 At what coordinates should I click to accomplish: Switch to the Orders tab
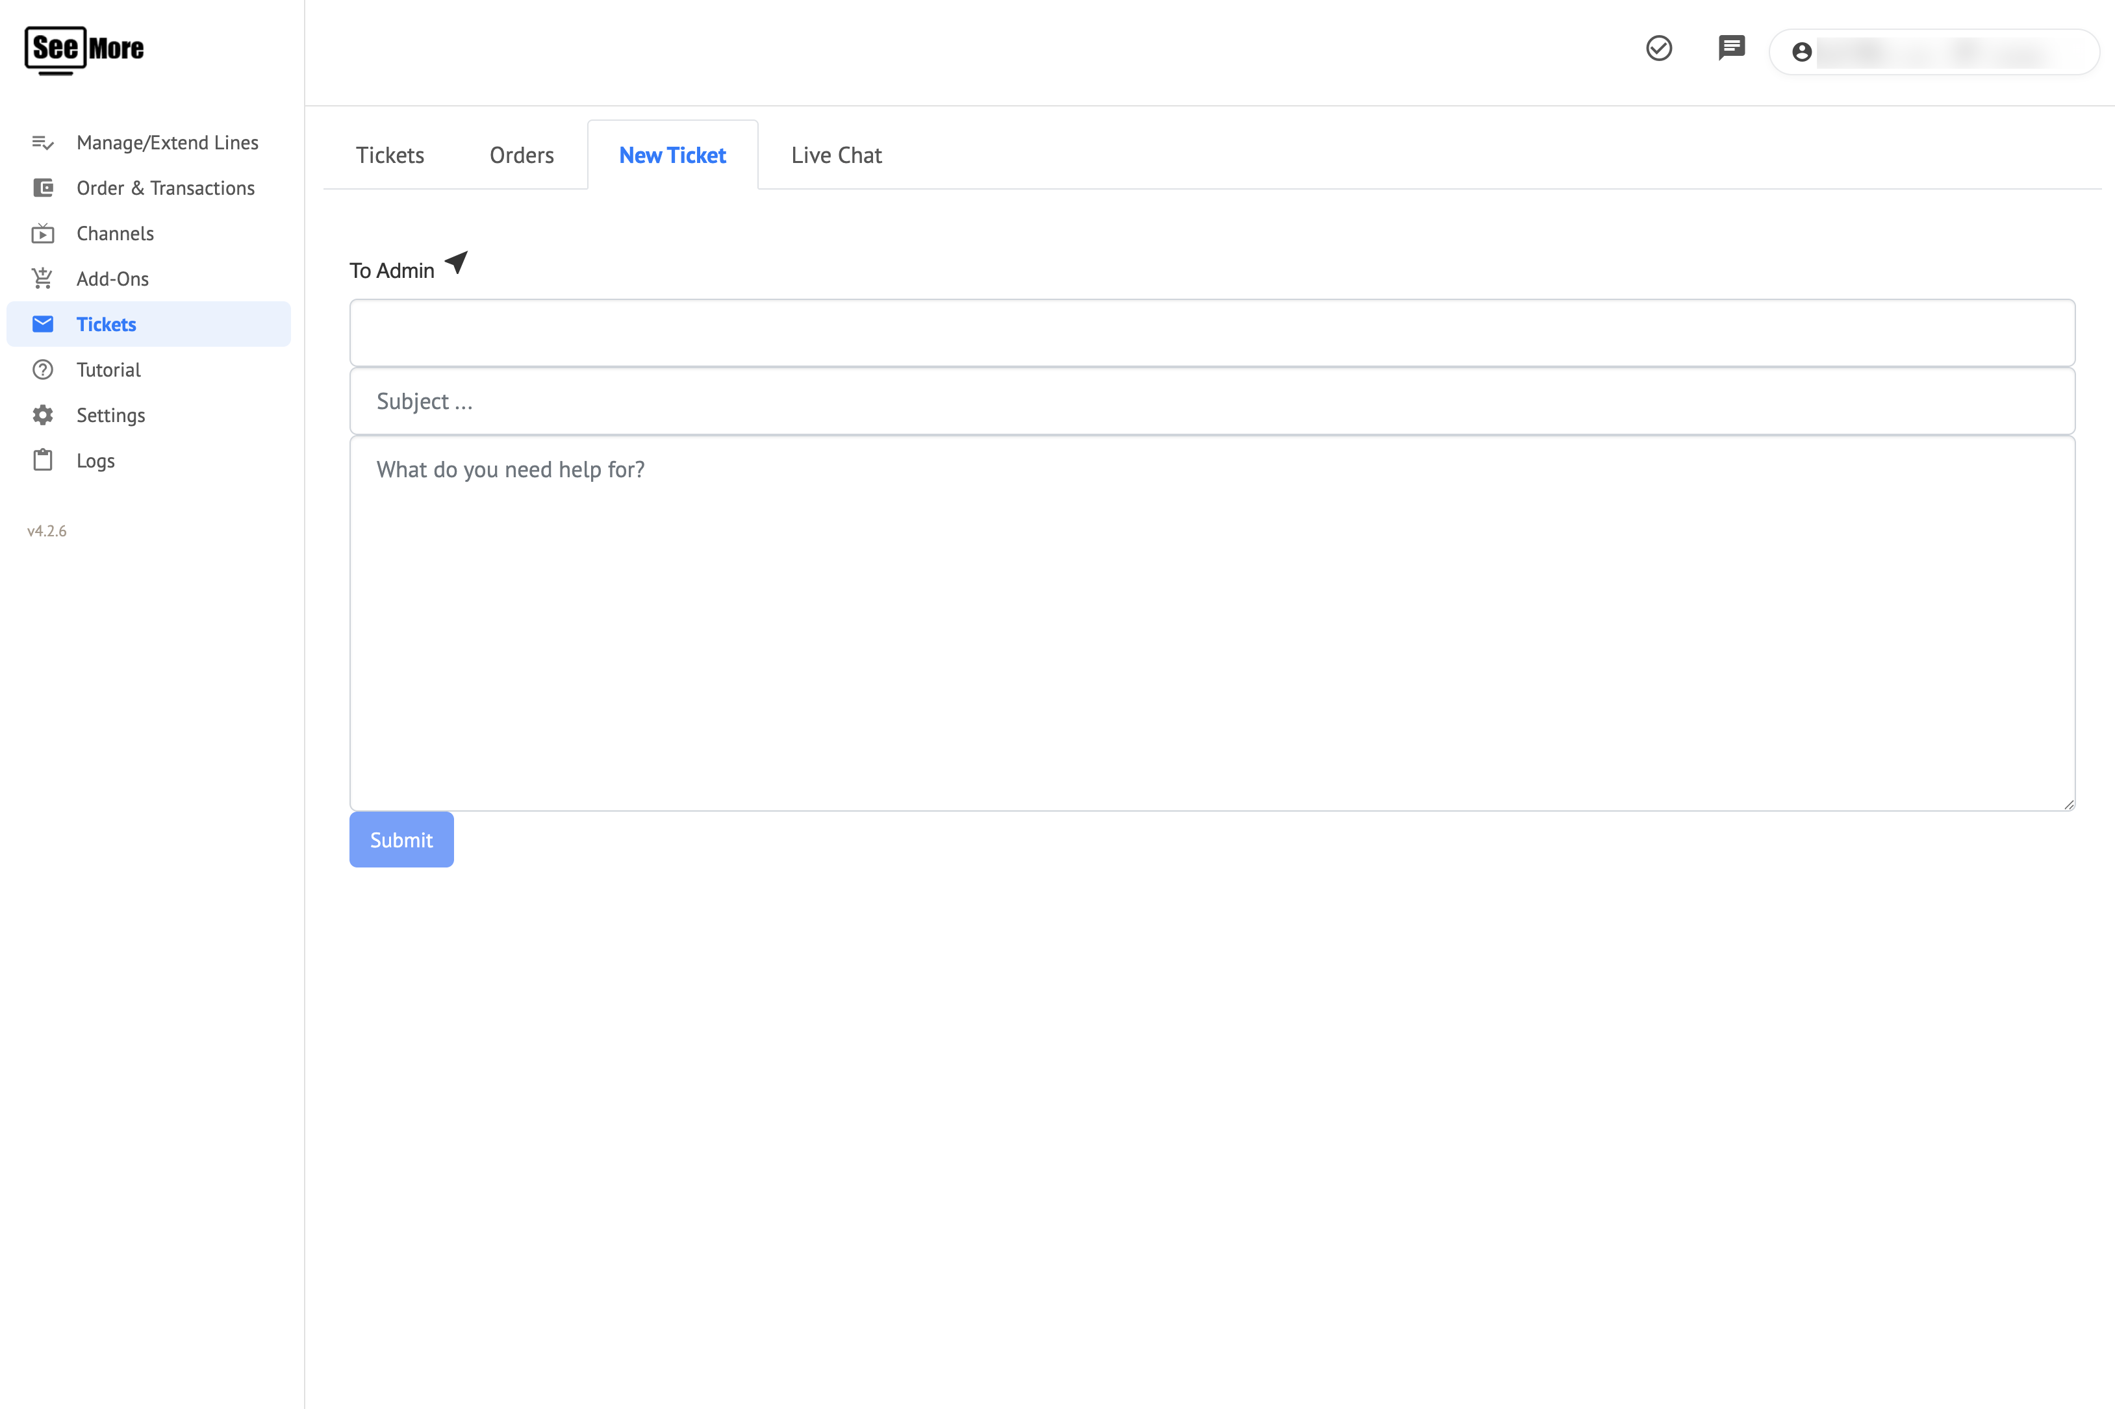522,155
